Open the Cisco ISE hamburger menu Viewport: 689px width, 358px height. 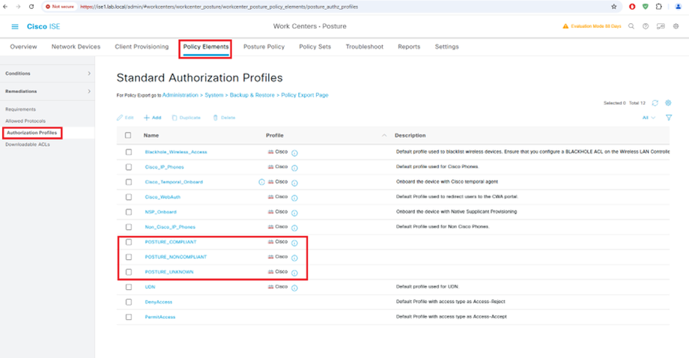tap(15, 27)
